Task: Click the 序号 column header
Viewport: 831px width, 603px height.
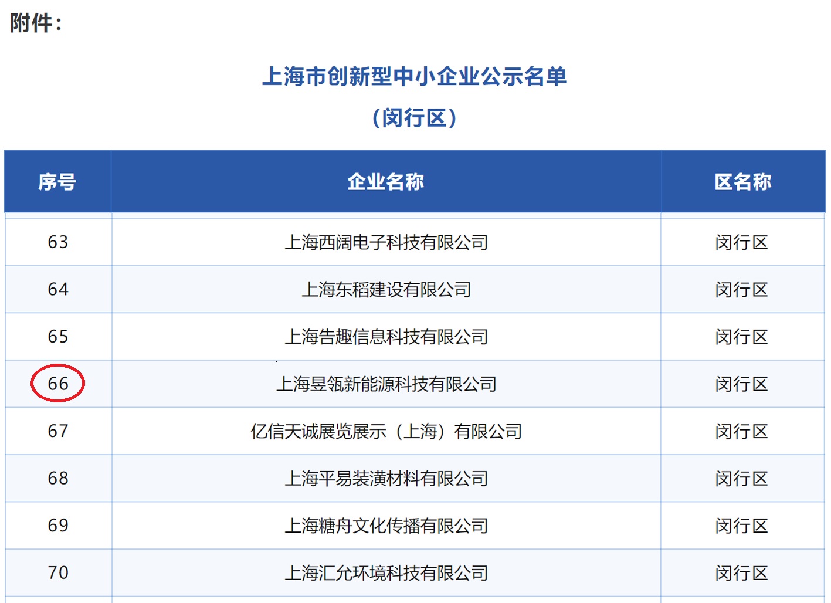Action: coord(57,182)
